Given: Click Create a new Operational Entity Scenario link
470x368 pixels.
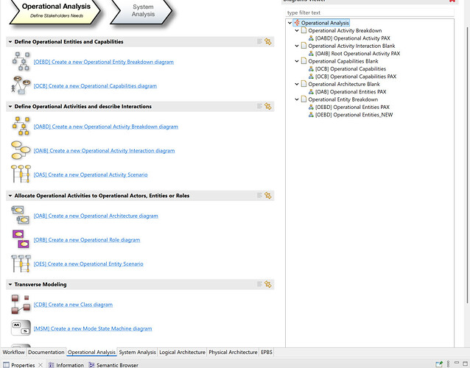Looking at the screenshot, I should click(x=88, y=263).
